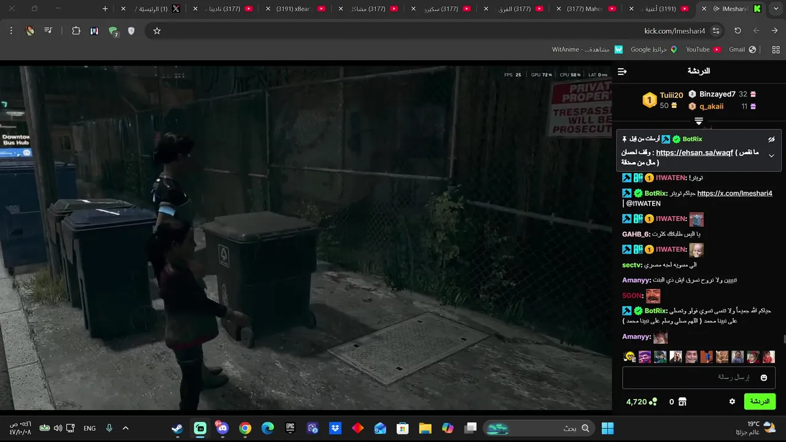Expand the leaderboard with the small down arrows
The image size is (786, 442).
coord(699,121)
